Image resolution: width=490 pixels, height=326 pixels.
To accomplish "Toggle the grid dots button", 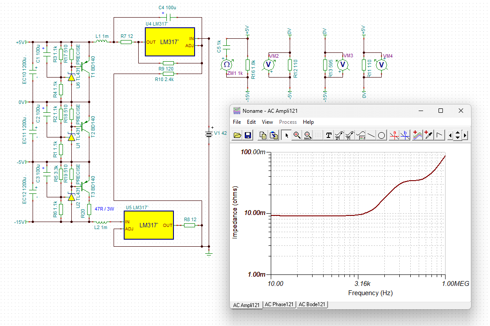I will click(318, 135).
